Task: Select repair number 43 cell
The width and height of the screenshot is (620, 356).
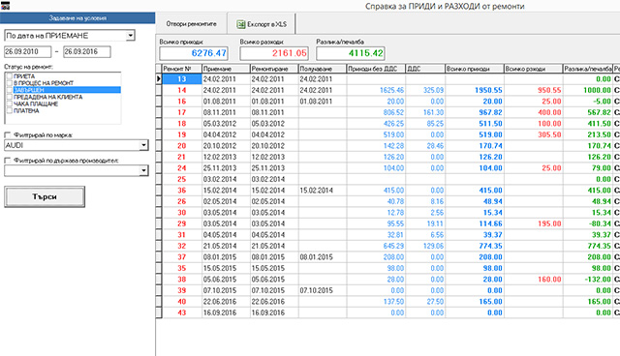Action: pyautogui.click(x=182, y=312)
